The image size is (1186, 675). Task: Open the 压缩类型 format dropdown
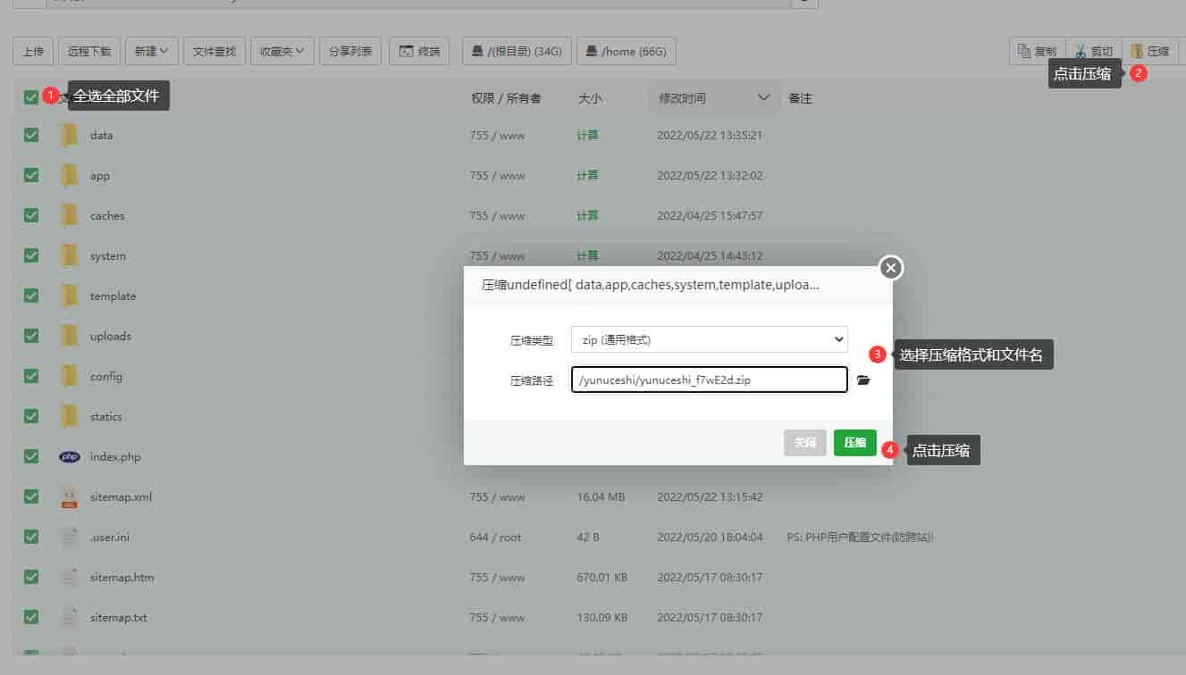coord(709,339)
